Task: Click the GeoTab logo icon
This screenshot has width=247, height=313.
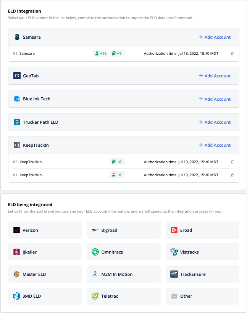Action: [x=17, y=76]
